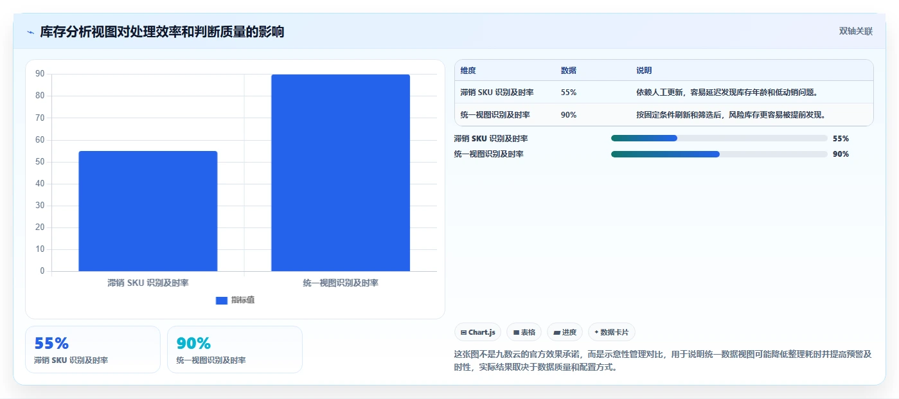This screenshot has height=399, width=899.
Task: Click the y-axis 50 tick label
Action: click(40, 161)
